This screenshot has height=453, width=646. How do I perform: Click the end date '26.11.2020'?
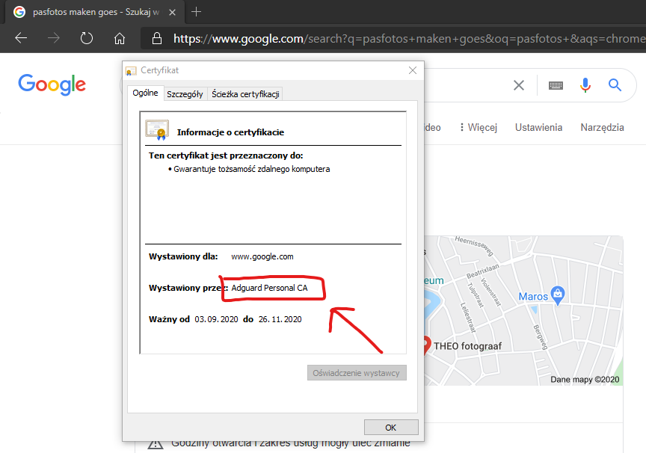(280, 319)
